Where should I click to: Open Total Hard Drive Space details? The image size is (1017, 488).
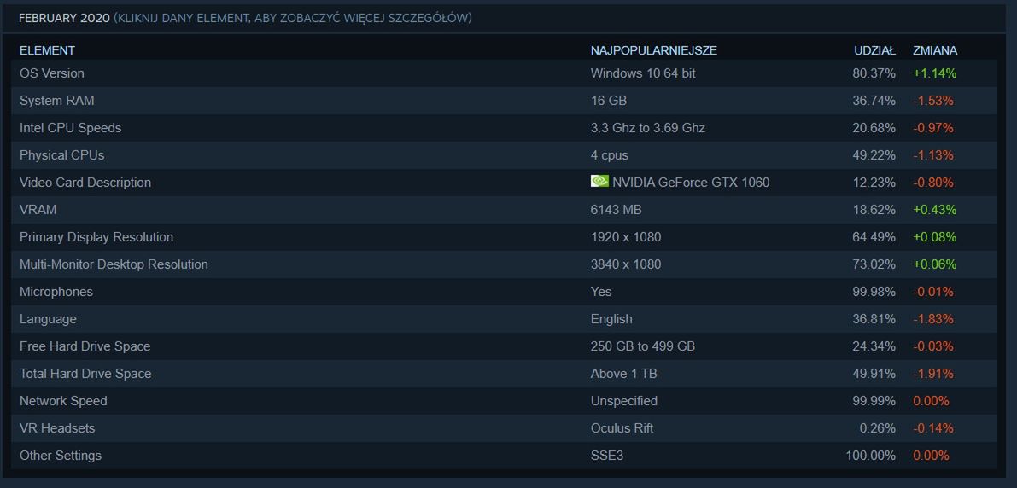pos(85,374)
